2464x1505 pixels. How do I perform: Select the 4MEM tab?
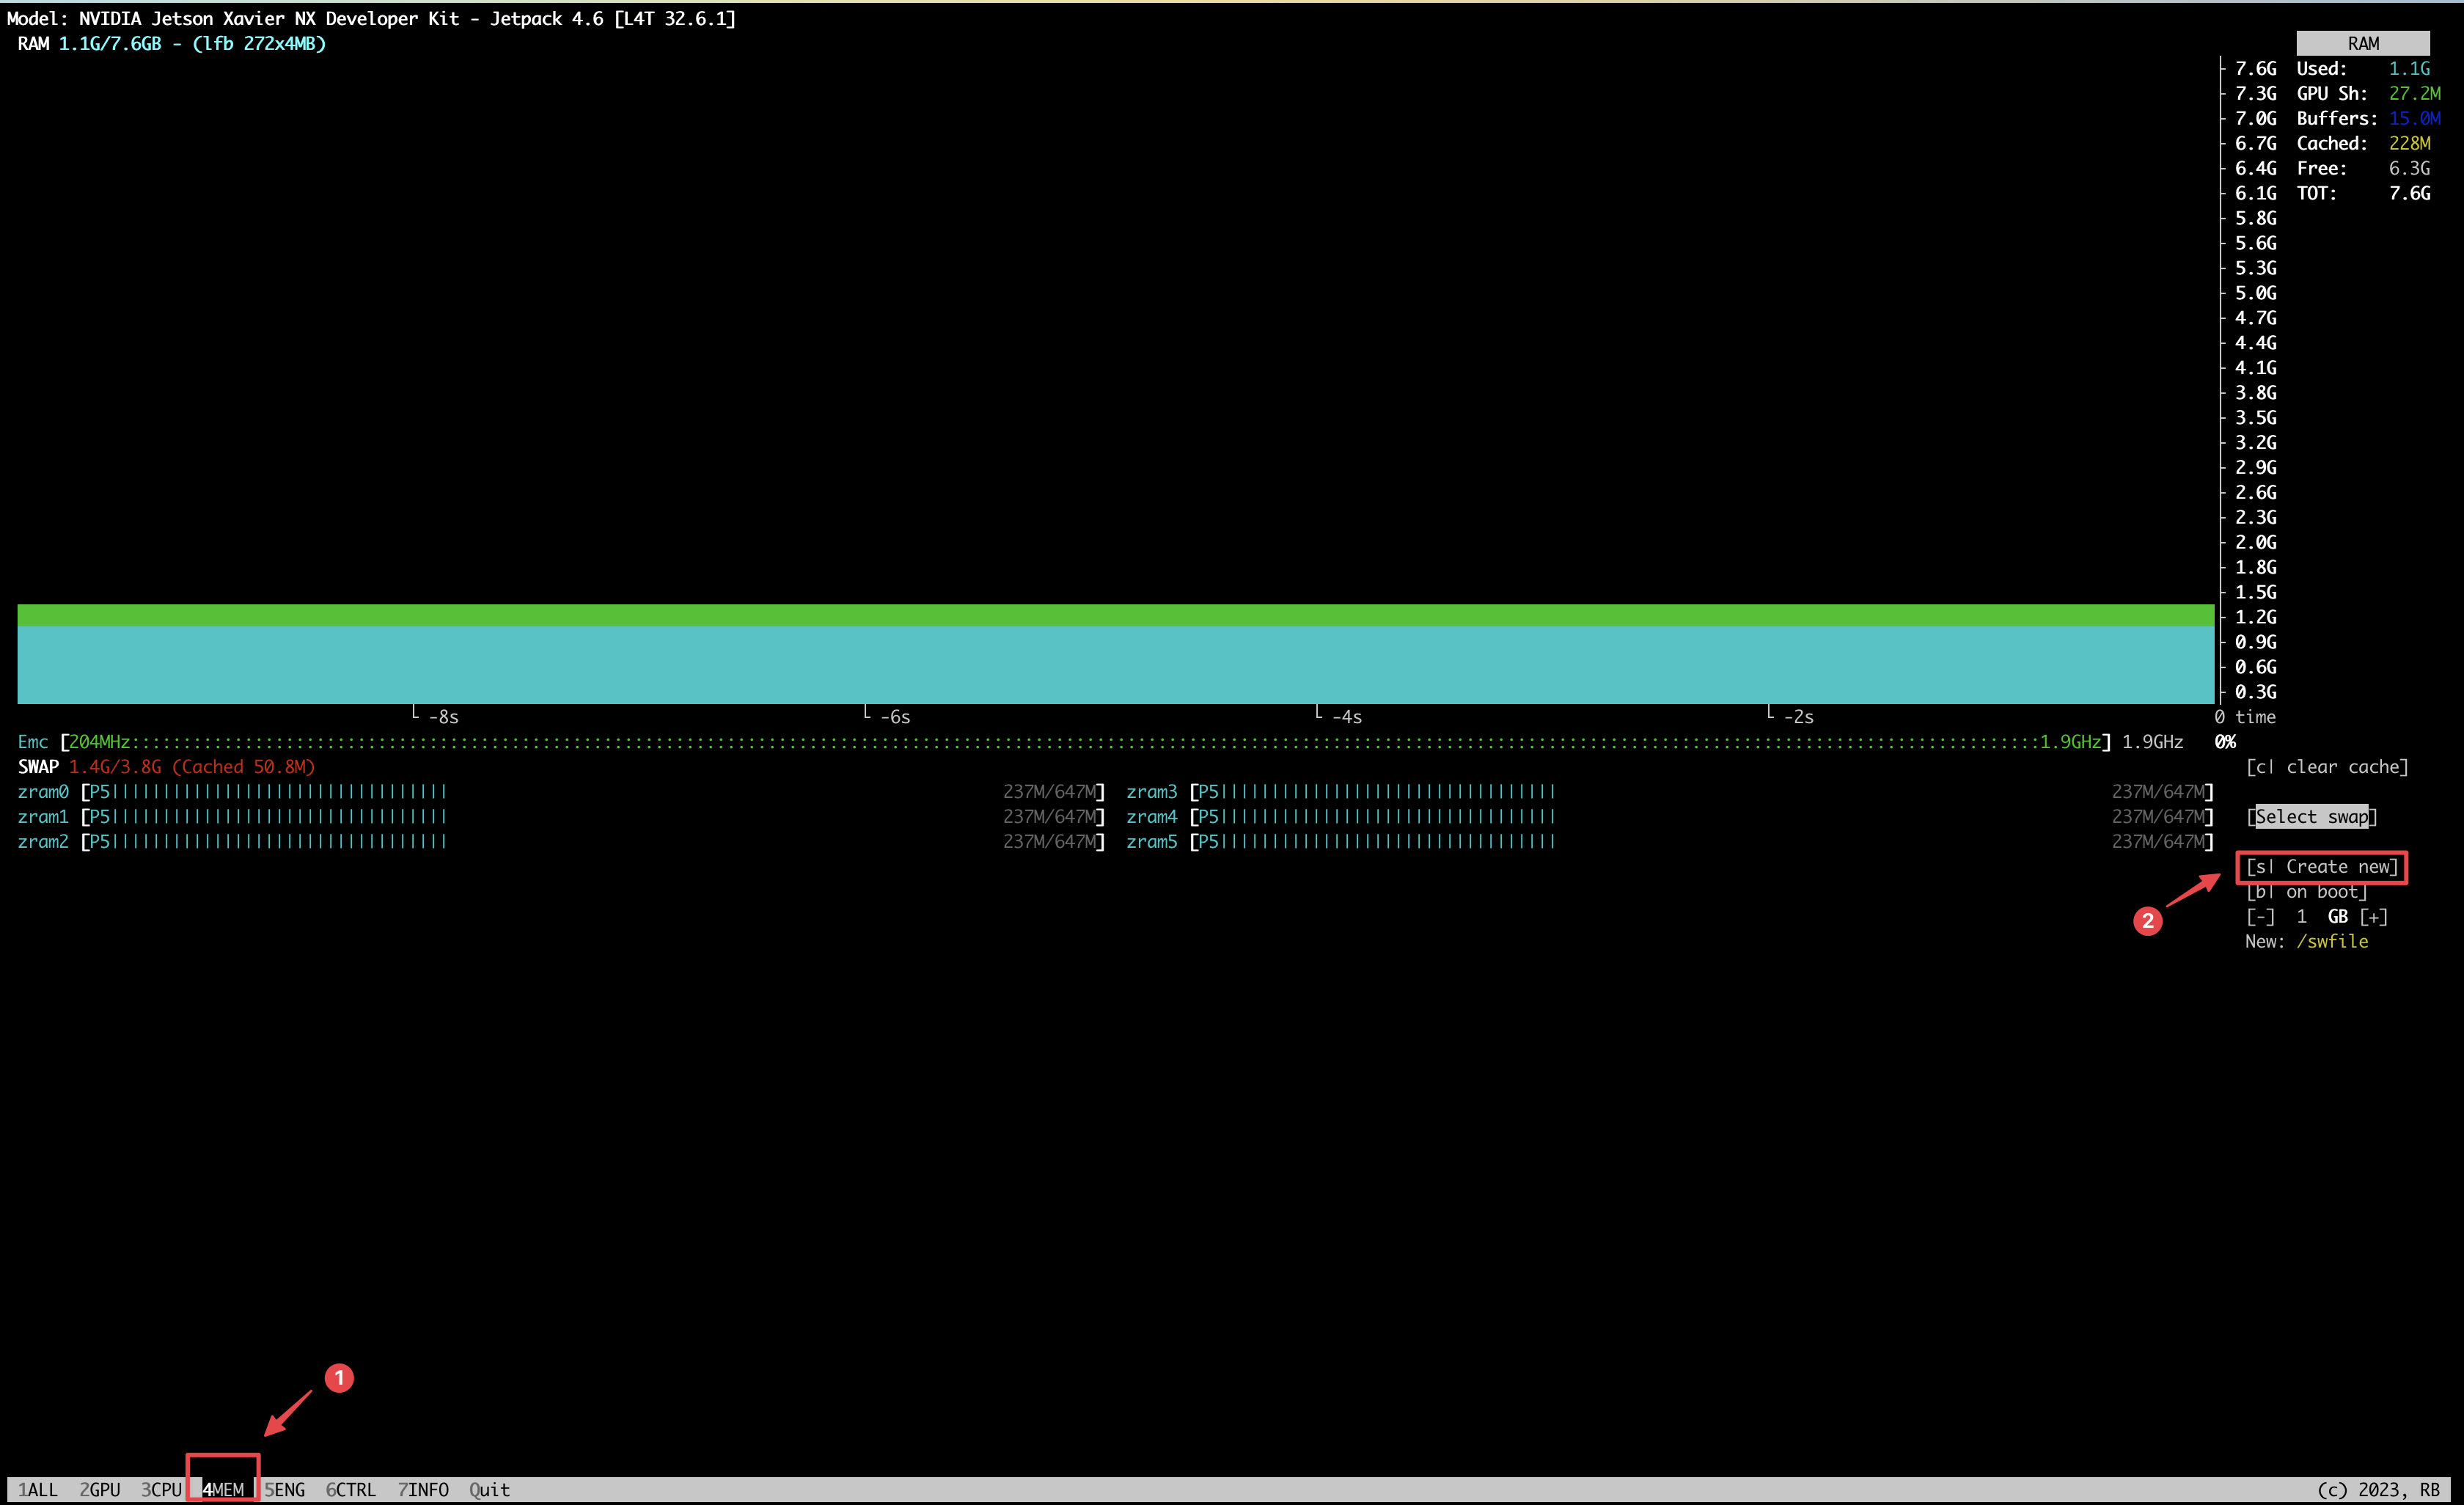223,1489
